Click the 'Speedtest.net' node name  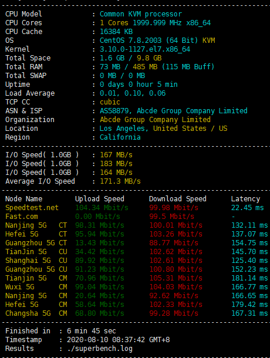click(x=32, y=208)
